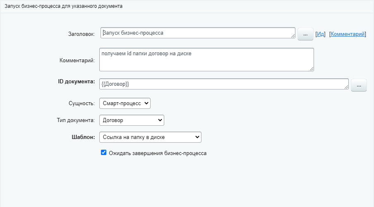
Task: Focus the Заголовок input with 'Запуск бизнес-процесса'
Action: pyautogui.click(x=197, y=33)
